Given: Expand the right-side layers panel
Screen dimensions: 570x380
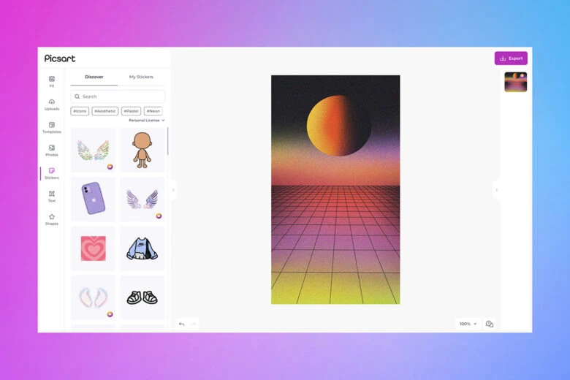Looking at the screenshot, I should pos(496,190).
